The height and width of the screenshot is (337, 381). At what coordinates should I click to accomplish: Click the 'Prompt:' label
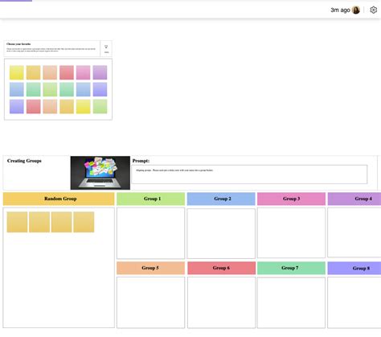pyautogui.click(x=141, y=161)
